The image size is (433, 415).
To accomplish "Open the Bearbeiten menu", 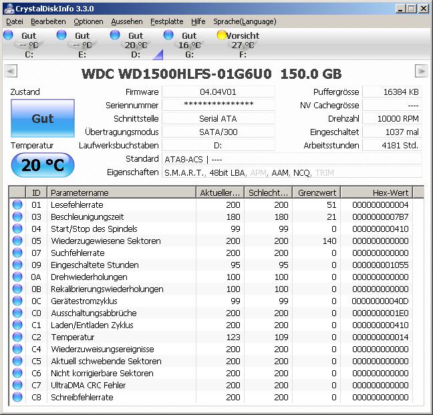I will coord(48,21).
